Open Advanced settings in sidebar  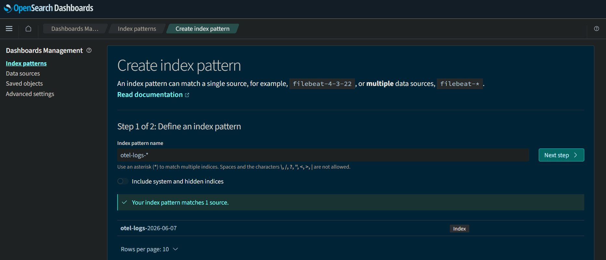30,94
